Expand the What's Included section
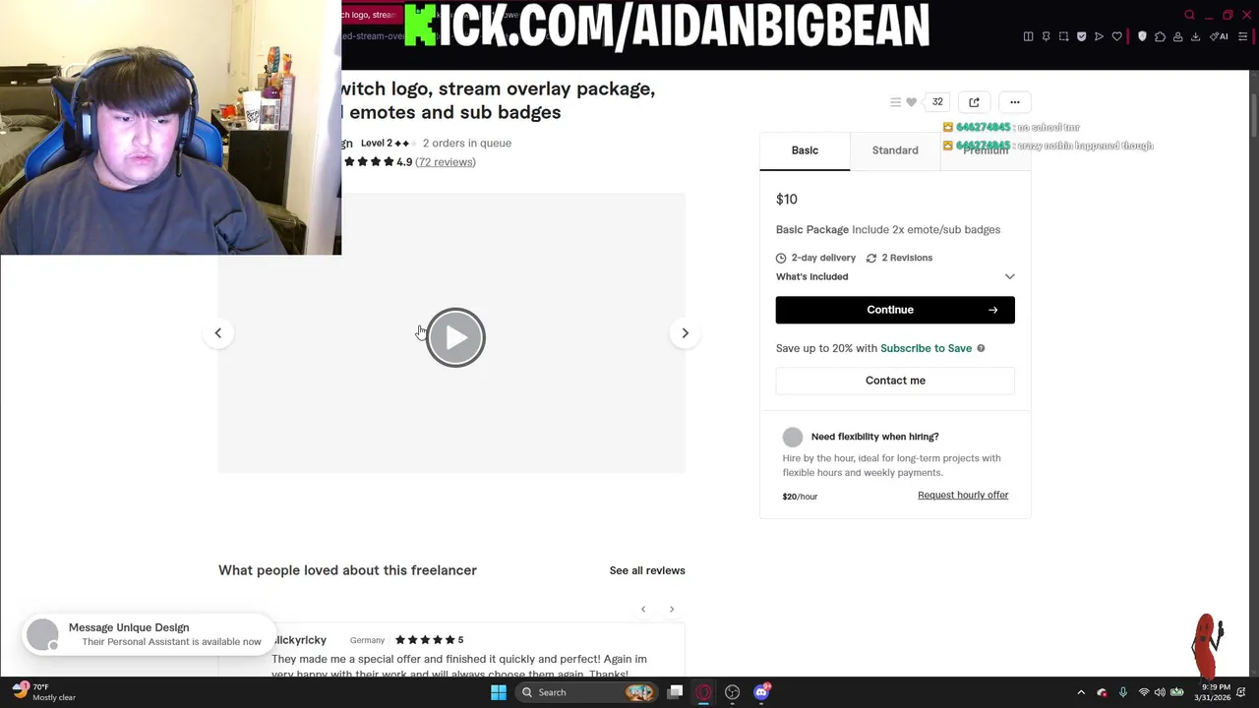 pyautogui.click(x=895, y=276)
